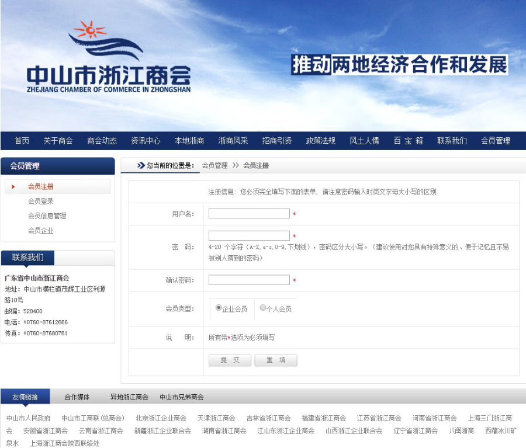526x448 pixels.
Task: Click the 提交 submit button
Action: (230, 360)
